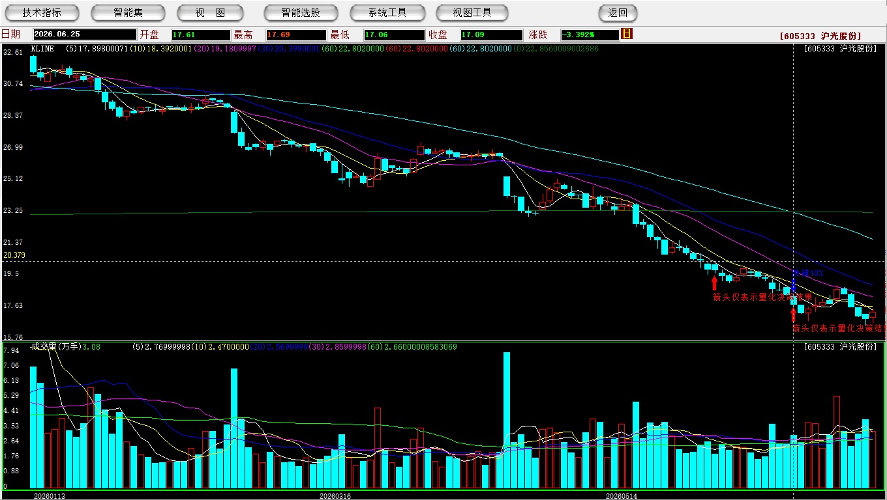The width and height of the screenshot is (887, 500).
Task: Click the 开盘 value field 17.61
Action: tap(201, 35)
